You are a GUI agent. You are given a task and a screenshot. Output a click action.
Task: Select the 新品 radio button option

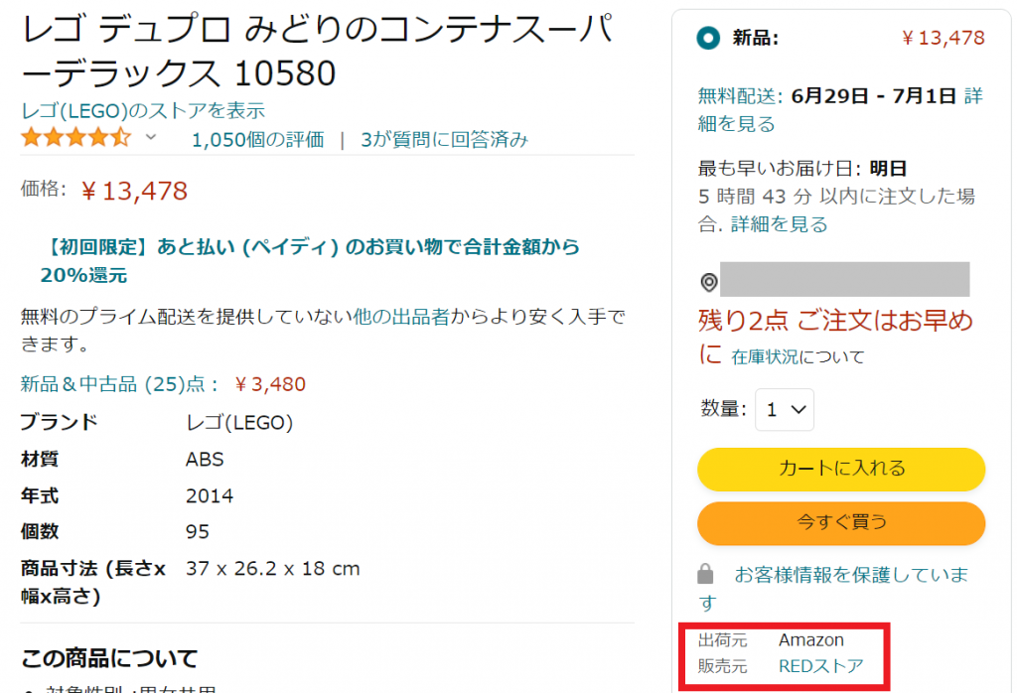click(x=707, y=38)
